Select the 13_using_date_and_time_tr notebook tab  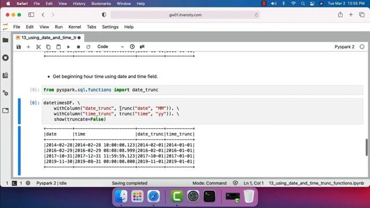(49, 38)
